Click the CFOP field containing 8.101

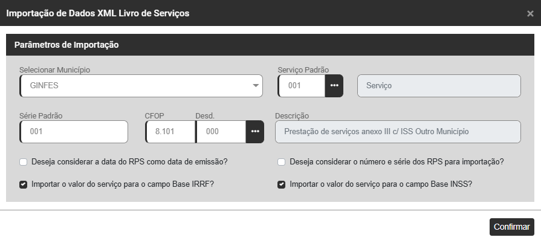pyautogui.click(x=170, y=132)
